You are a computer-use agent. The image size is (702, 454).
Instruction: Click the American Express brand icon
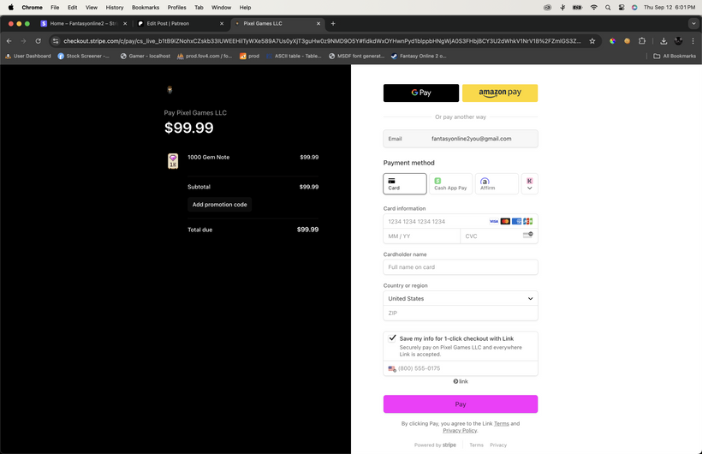[x=516, y=221]
